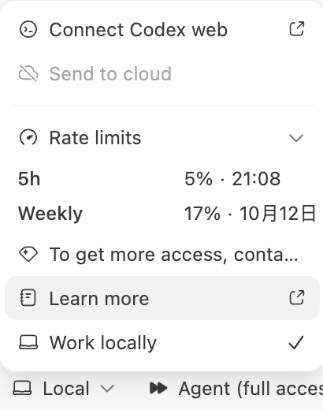323x410 pixels.
Task: Open external link icon on Learn more row
Action: coord(297,297)
